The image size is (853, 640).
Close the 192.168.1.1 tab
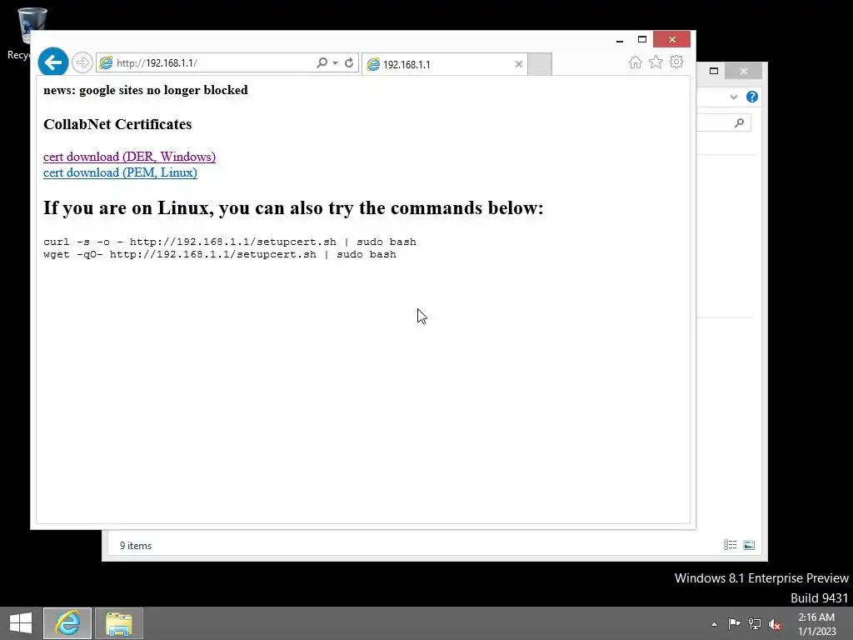point(518,64)
